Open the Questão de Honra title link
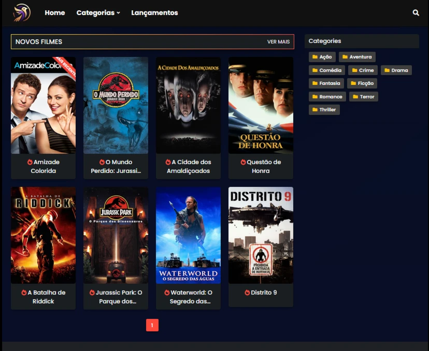The height and width of the screenshot is (351, 429). pyautogui.click(x=261, y=167)
